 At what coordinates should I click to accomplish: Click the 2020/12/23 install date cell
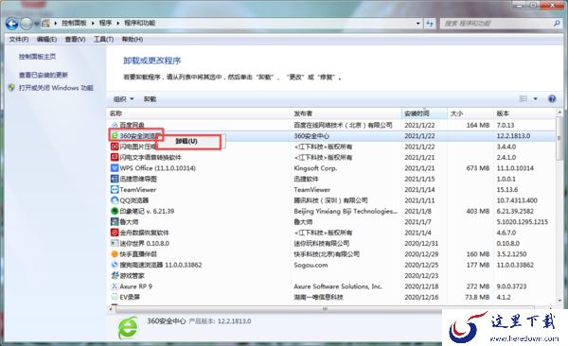point(421,275)
